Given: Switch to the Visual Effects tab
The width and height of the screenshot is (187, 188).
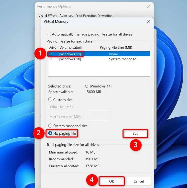Looking at the screenshot, I should pos(48,16).
